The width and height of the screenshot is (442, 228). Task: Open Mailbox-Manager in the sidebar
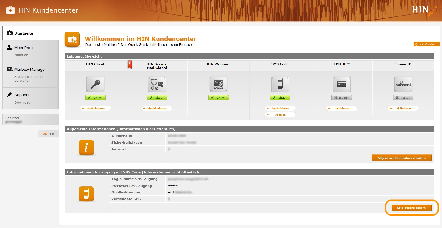pos(30,69)
